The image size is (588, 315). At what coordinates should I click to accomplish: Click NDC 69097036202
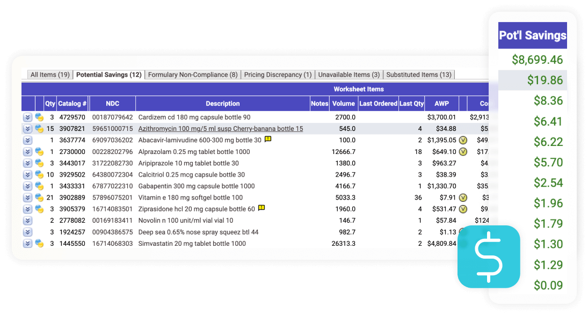point(113,141)
